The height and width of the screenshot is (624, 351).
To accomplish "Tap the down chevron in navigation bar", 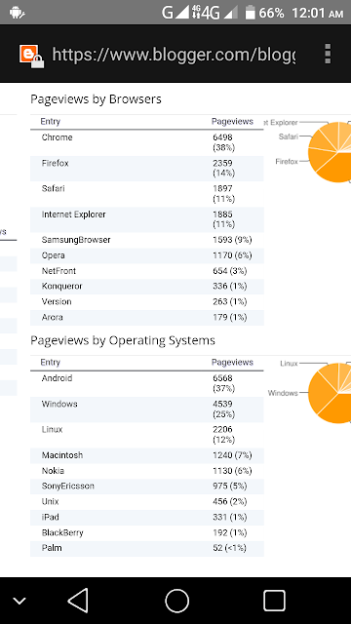I will click(x=19, y=601).
